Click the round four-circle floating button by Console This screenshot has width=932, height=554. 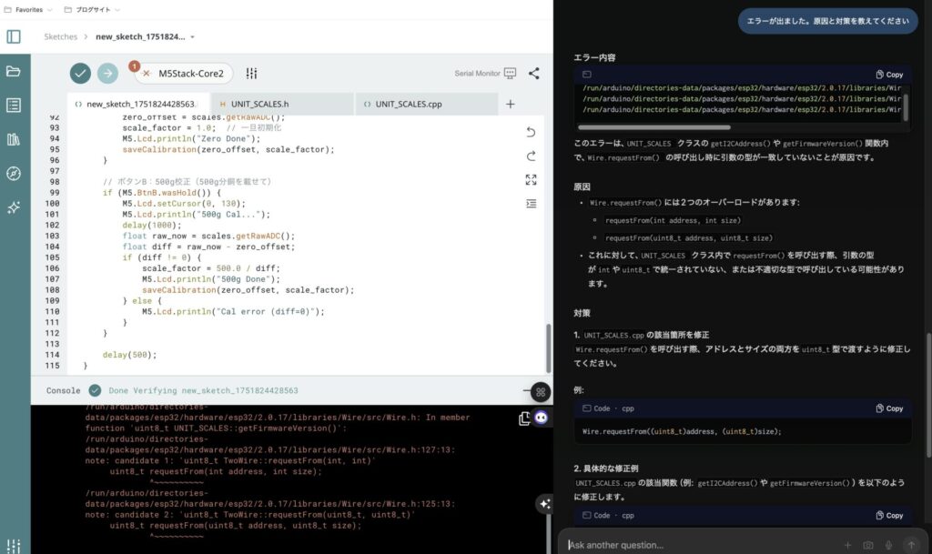[x=541, y=392]
